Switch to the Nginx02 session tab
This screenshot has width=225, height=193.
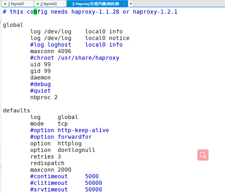pos(50,4)
